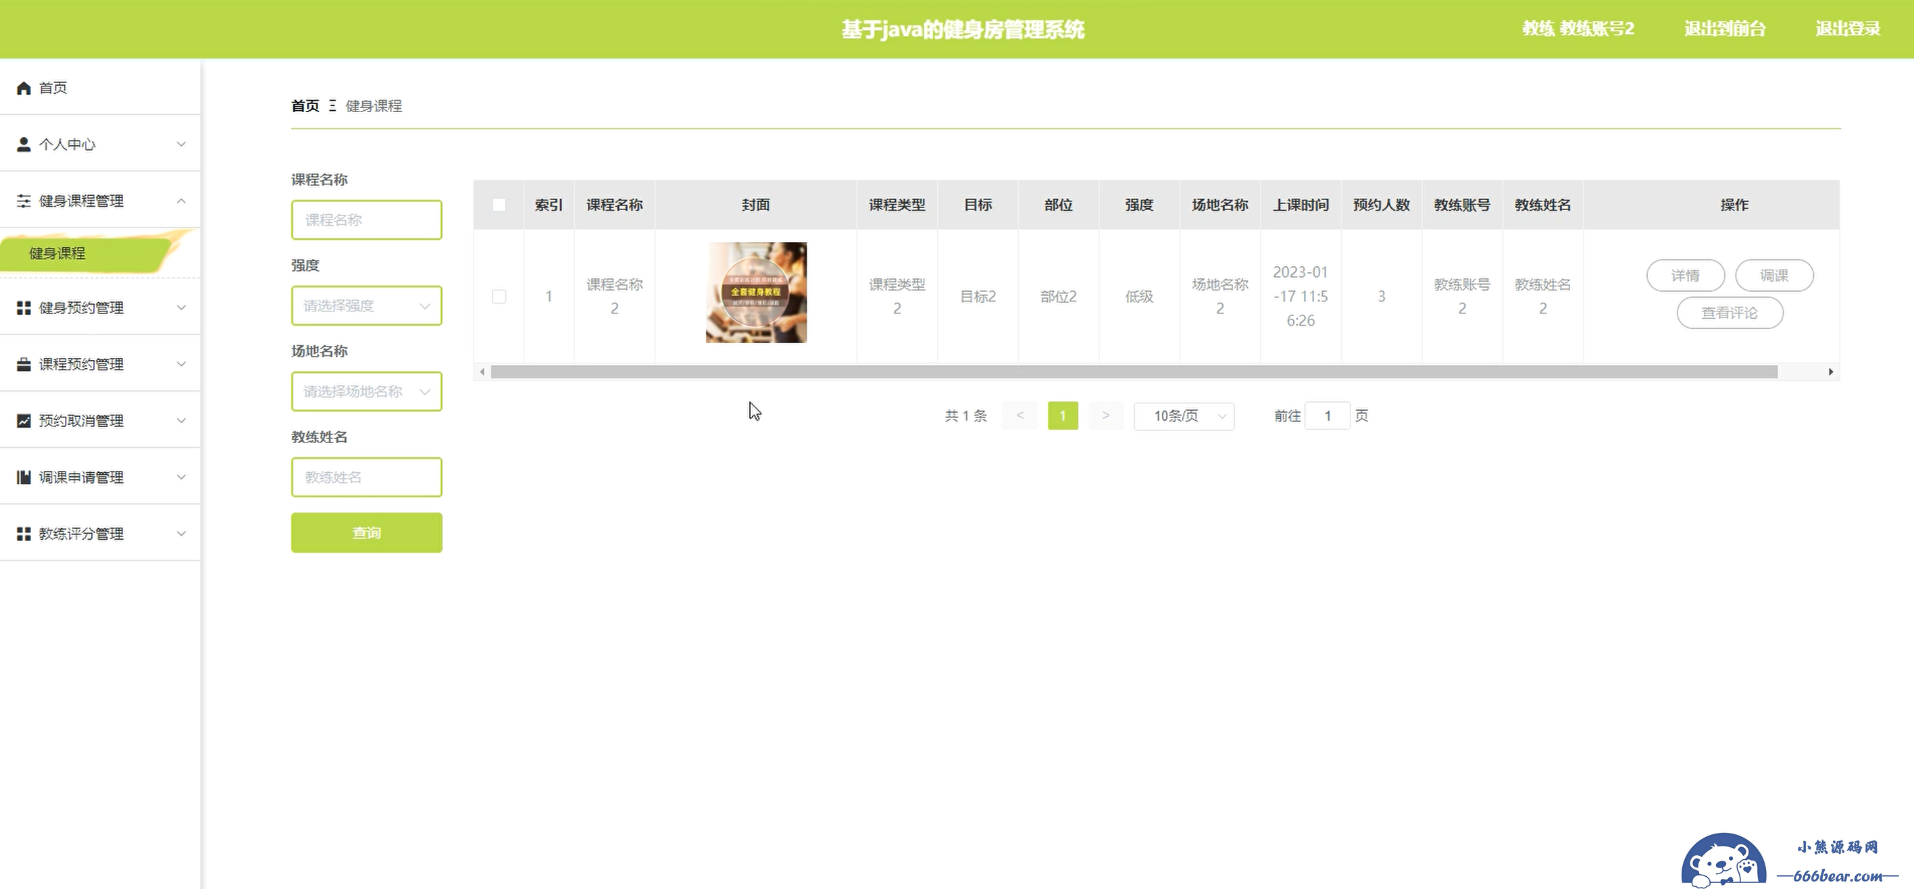Click 退出到前台 in top bar
The image size is (1914, 889).
click(1725, 29)
